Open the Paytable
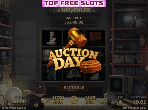Image resolution: width=148 pixels, height=110 pixels. tap(74, 88)
